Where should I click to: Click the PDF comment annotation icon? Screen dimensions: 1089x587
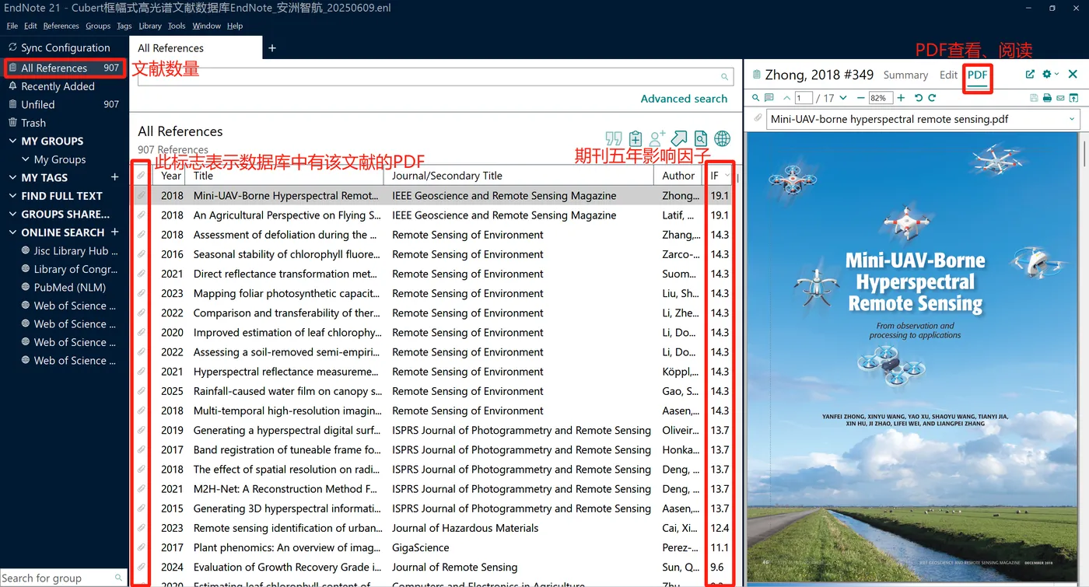[769, 98]
